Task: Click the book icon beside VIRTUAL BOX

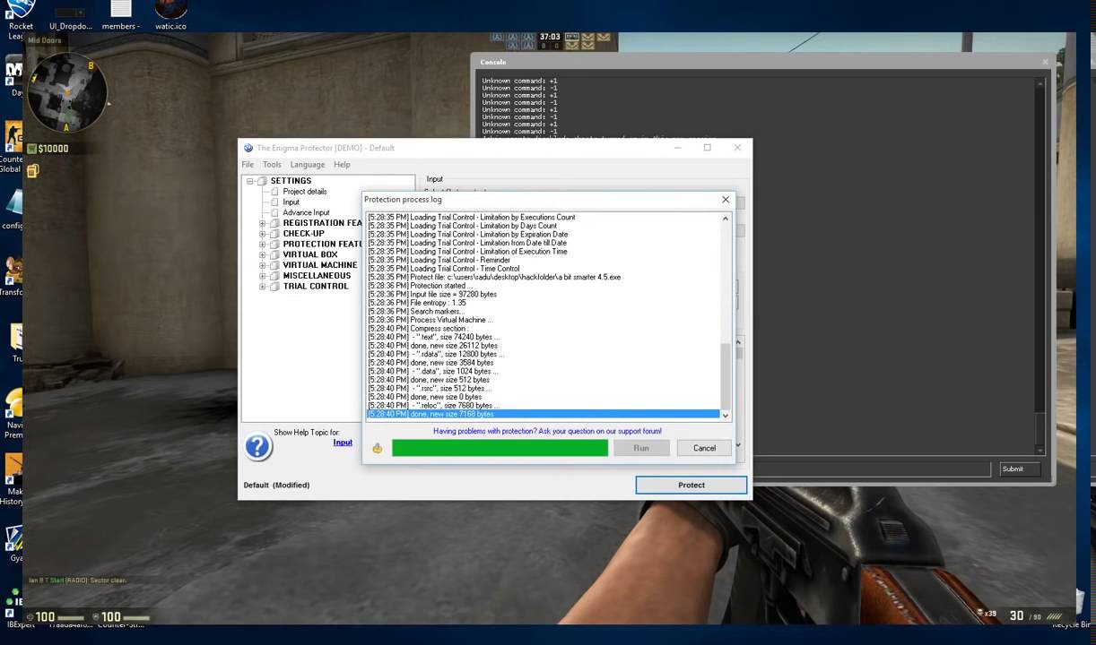Action: point(275,255)
